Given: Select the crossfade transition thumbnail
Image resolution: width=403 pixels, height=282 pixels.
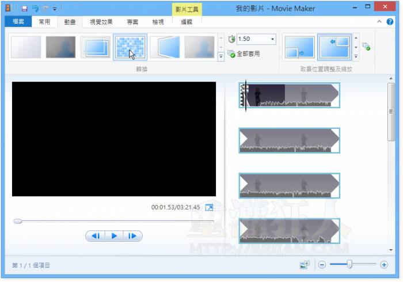Looking at the screenshot, I should pyautogui.click(x=60, y=47).
